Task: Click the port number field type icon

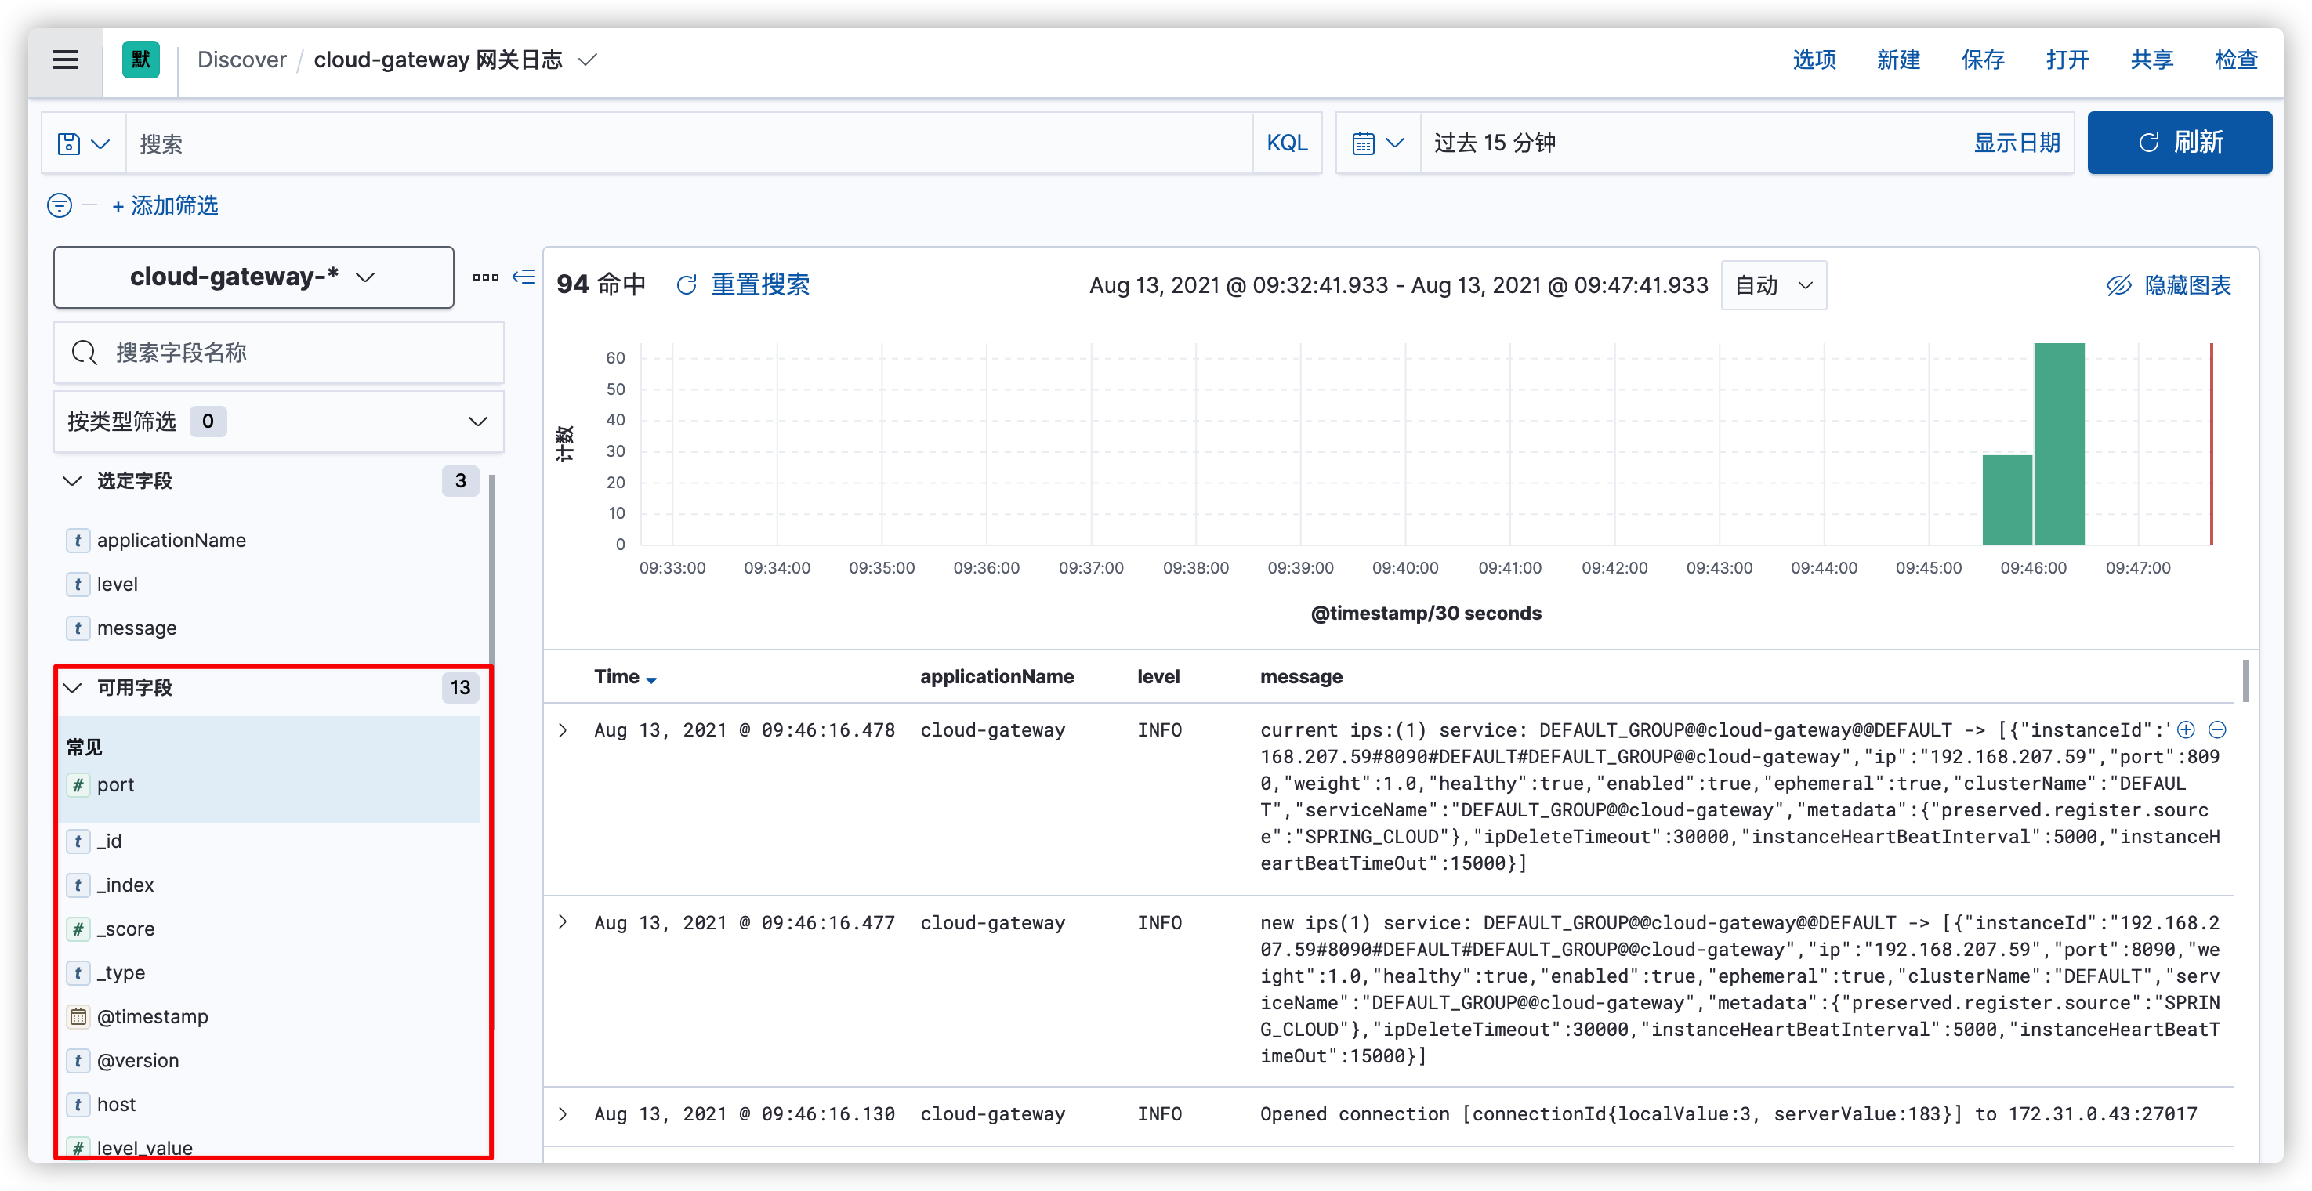Action: 78,785
